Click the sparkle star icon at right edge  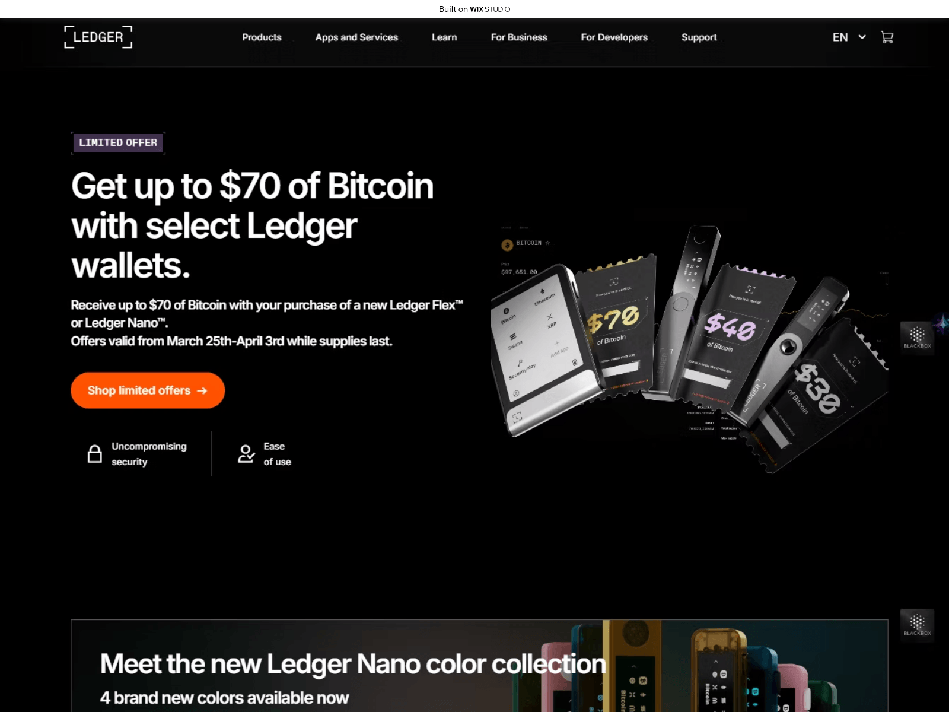pyautogui.click(x=942, y=323)
